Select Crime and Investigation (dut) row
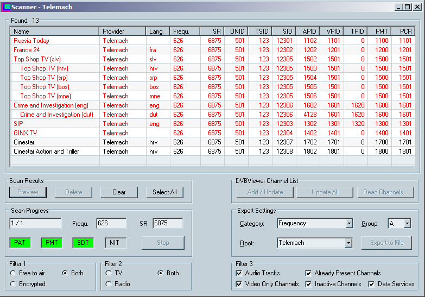The height and width of the screenshot is (297, 425). point(213,115)
